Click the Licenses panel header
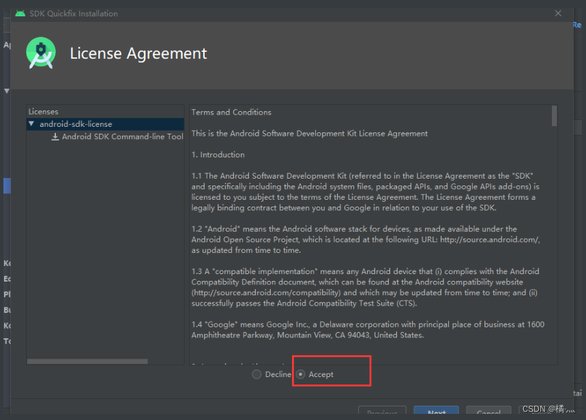 point(44,112)
